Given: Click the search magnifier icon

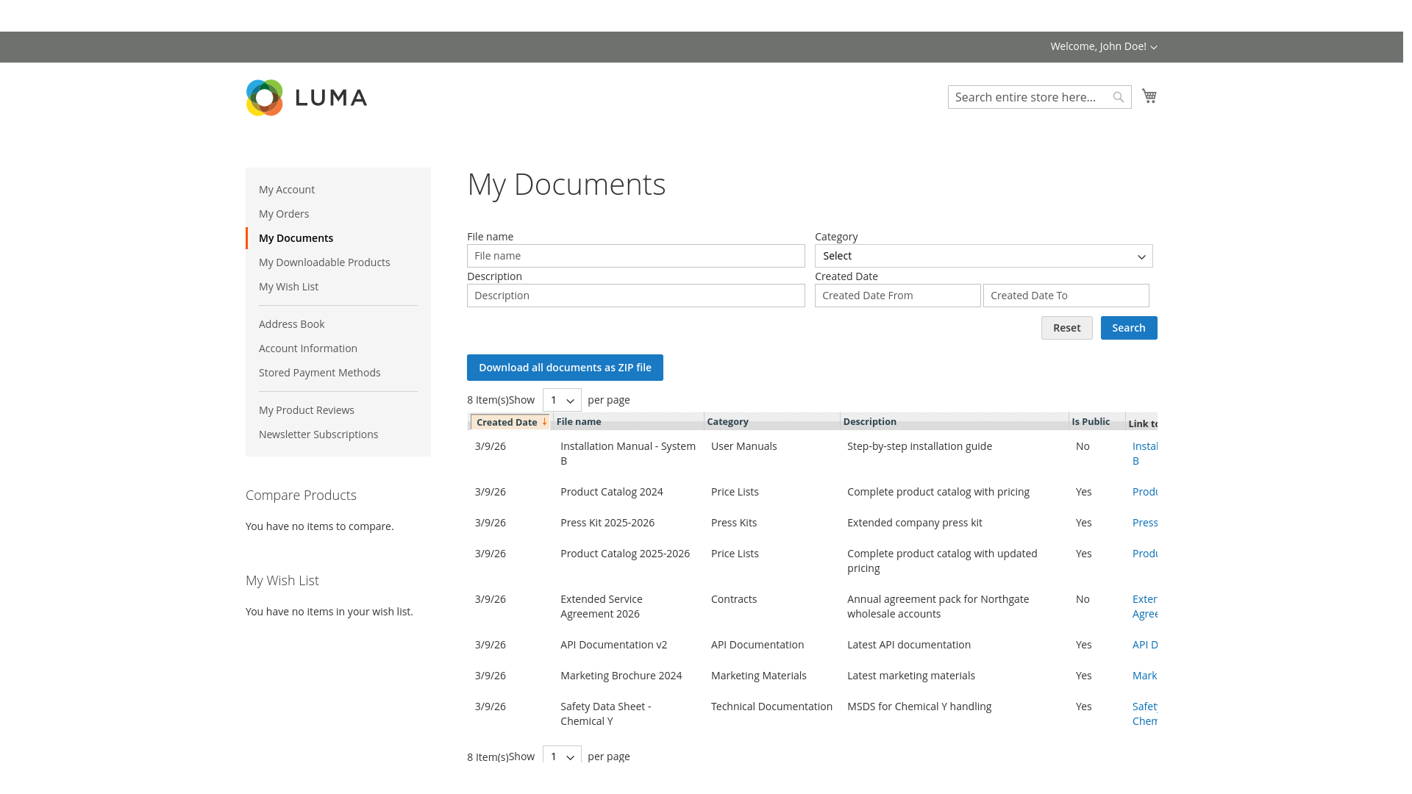Looking at the screenshot, I should pyautogui.click(x=1119, y=97).
